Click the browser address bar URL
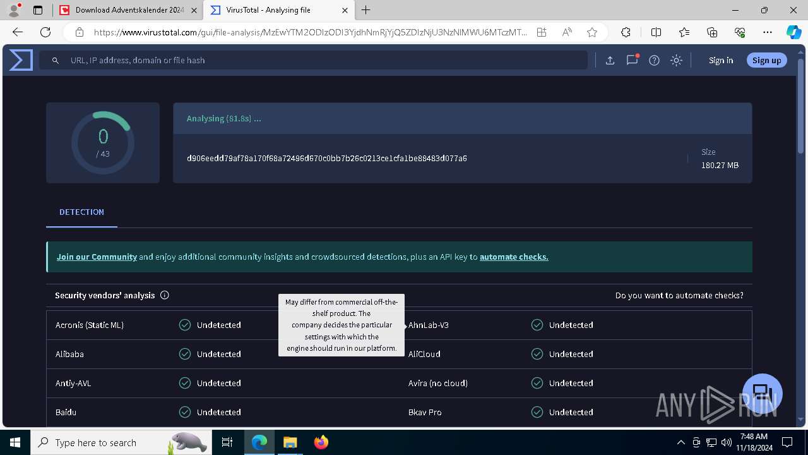 (311, 32)
